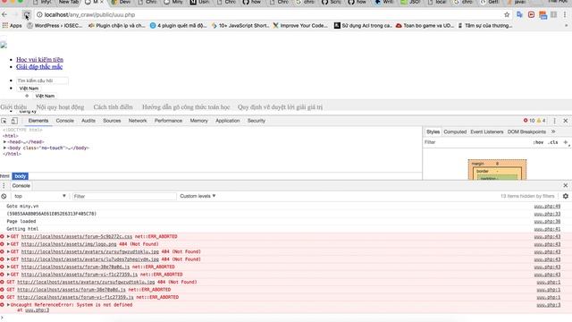The image size is (572, 322).
Task: Open the Nội quy hoạt động link
Action: pyautogui.click(x=60, y=107)
